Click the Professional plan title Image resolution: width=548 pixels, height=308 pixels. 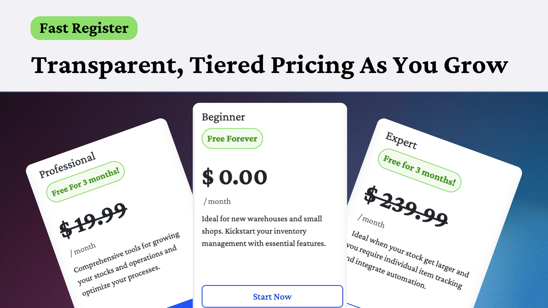pos(67,165)
